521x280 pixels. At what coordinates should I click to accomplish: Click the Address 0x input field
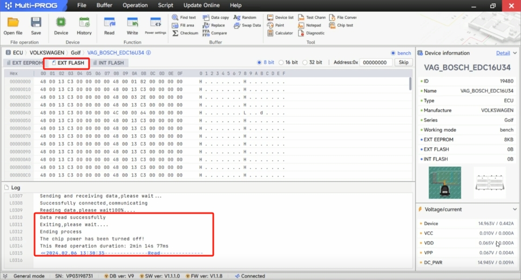pyautogui.click(x=375, y=63)
